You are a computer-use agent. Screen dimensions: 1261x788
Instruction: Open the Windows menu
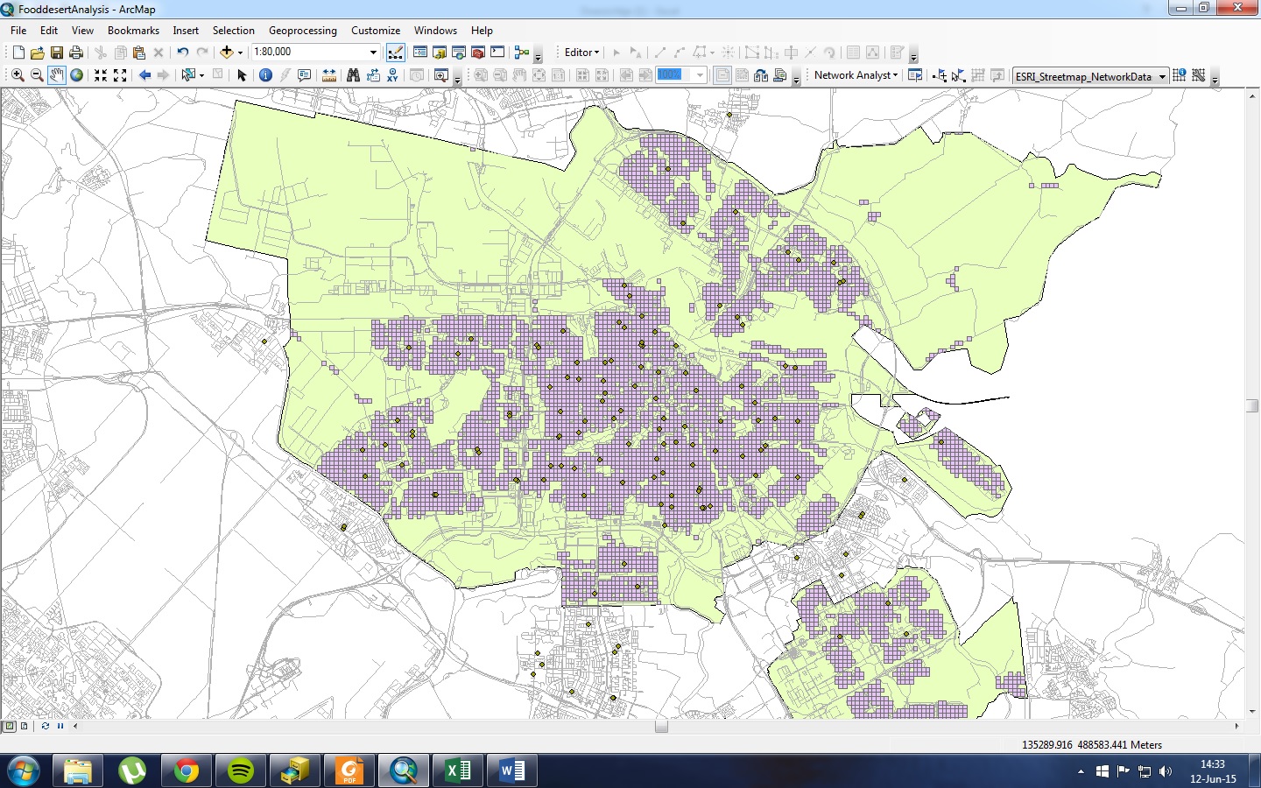(435, 30)
